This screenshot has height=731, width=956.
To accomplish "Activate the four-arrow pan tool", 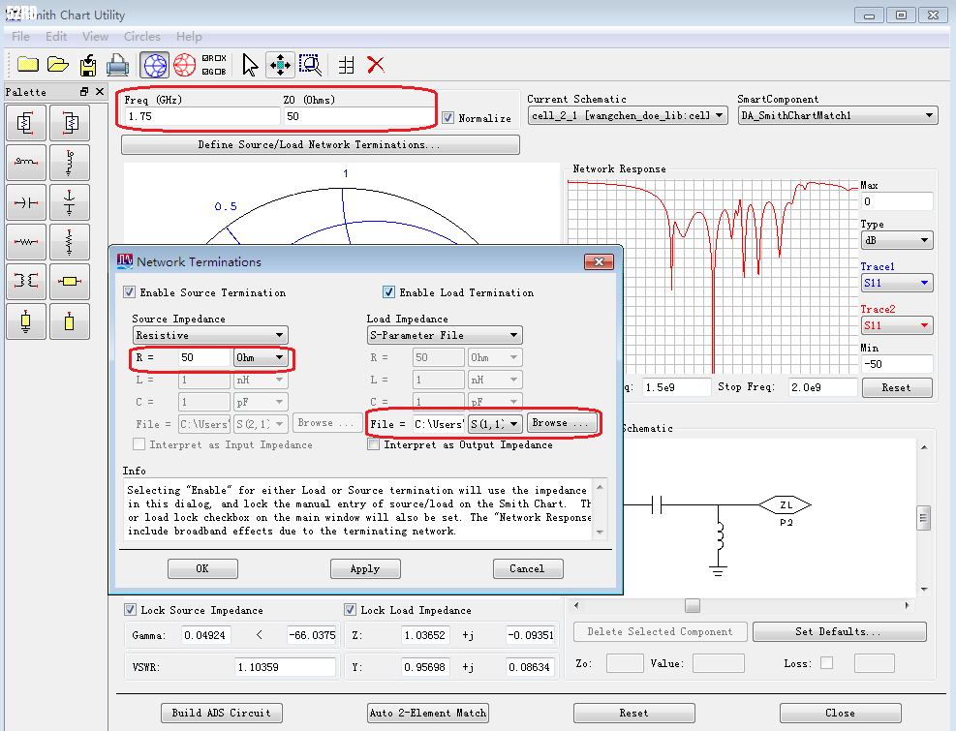I will click(280, 65).
